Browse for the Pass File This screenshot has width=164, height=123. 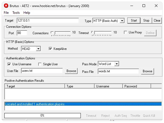coord(148,71)
